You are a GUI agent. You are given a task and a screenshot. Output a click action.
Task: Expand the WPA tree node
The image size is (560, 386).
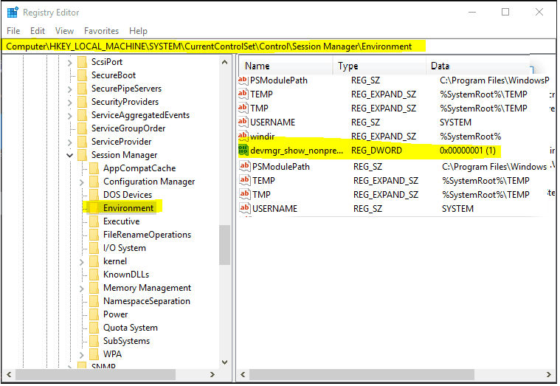click(x=81, y=355)
